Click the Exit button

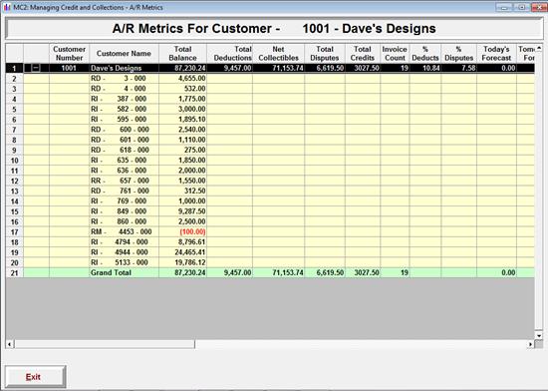35,377
